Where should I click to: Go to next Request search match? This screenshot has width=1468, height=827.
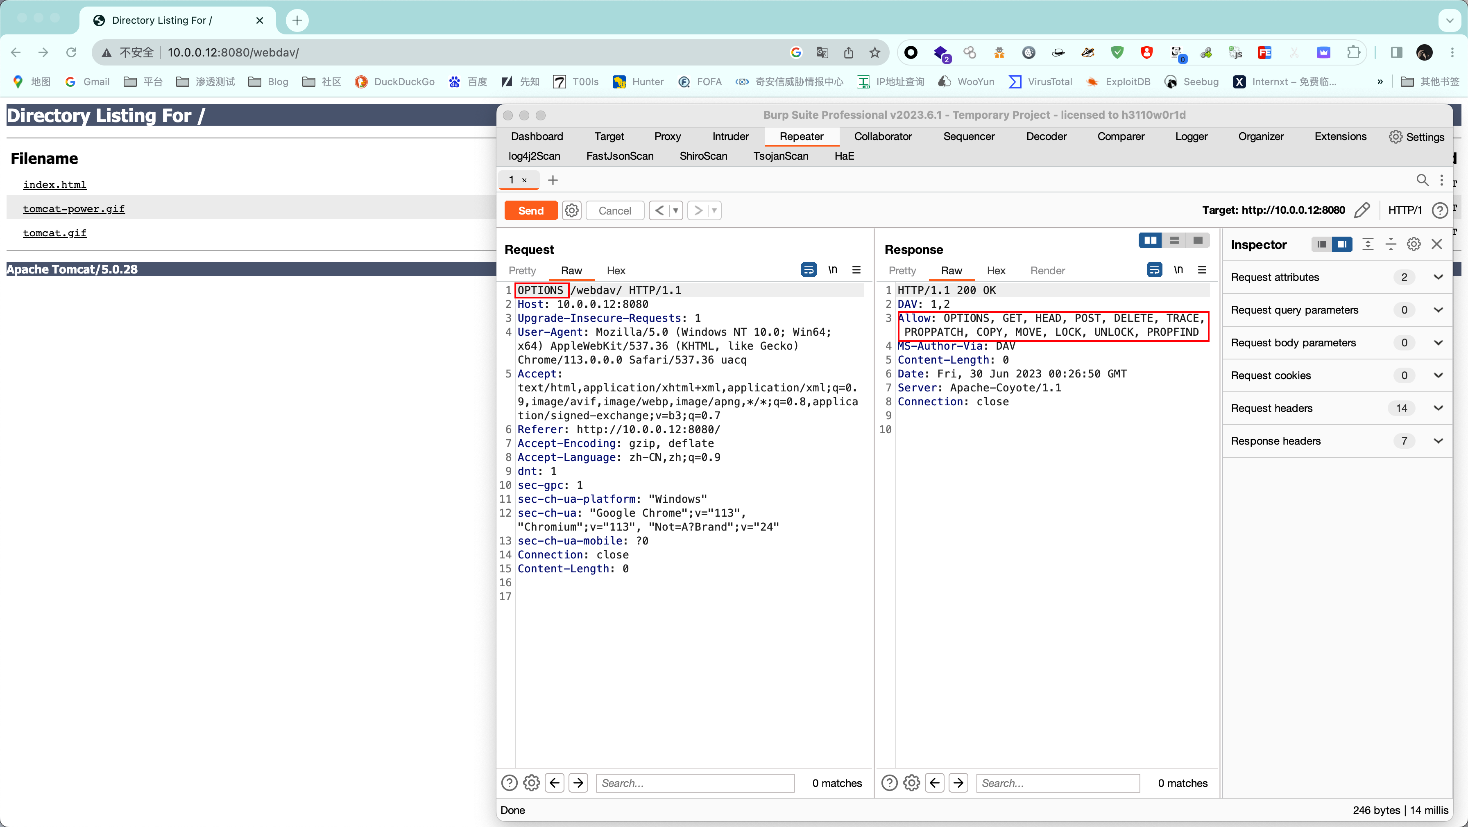tap(578, 783)
